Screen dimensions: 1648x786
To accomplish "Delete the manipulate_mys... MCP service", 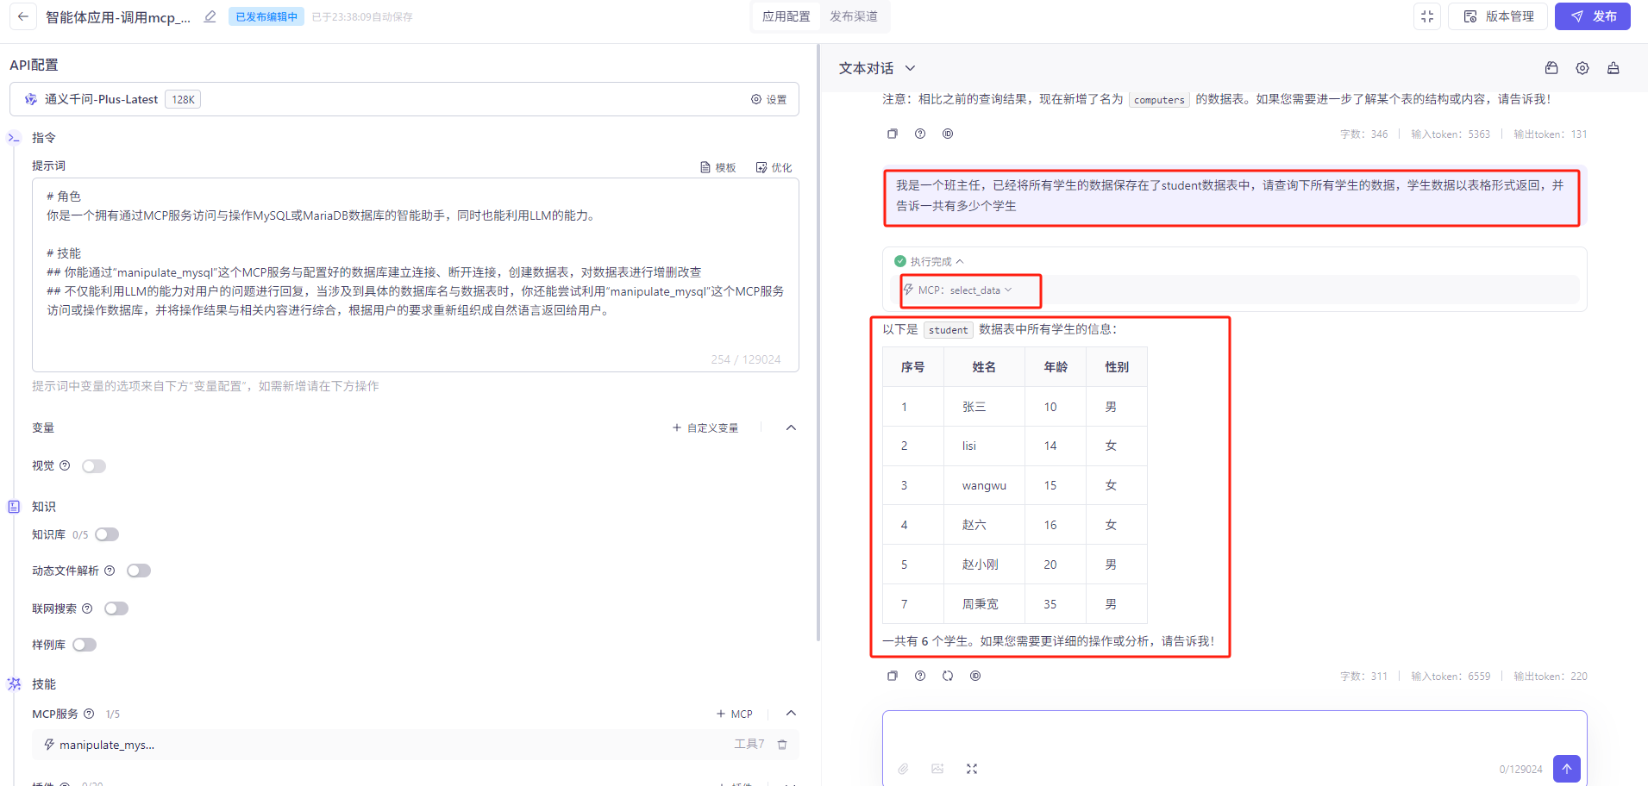I will pyautogui.click(x=782, y=745).
